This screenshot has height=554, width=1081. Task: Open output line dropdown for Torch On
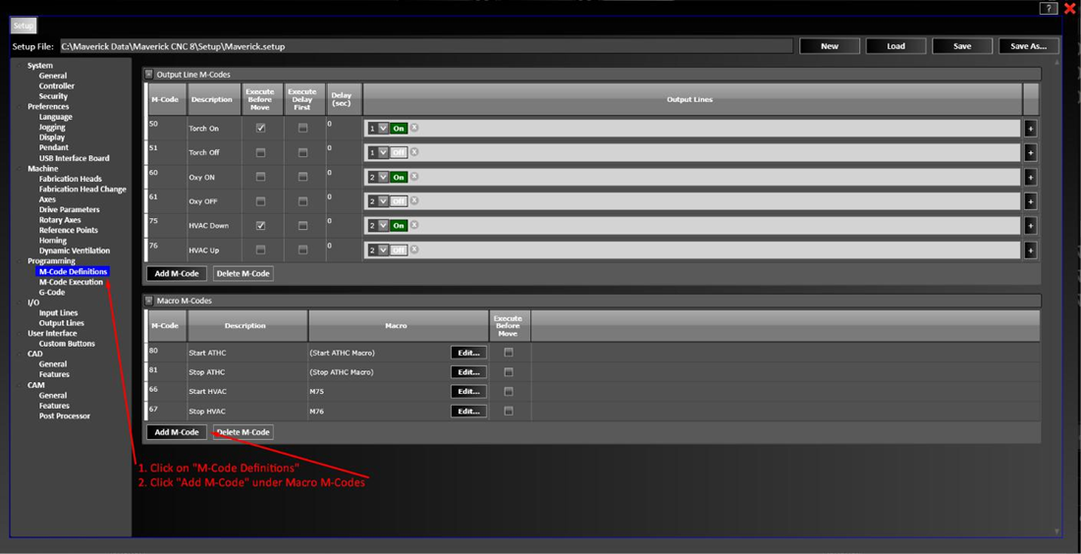coord(383,129)
